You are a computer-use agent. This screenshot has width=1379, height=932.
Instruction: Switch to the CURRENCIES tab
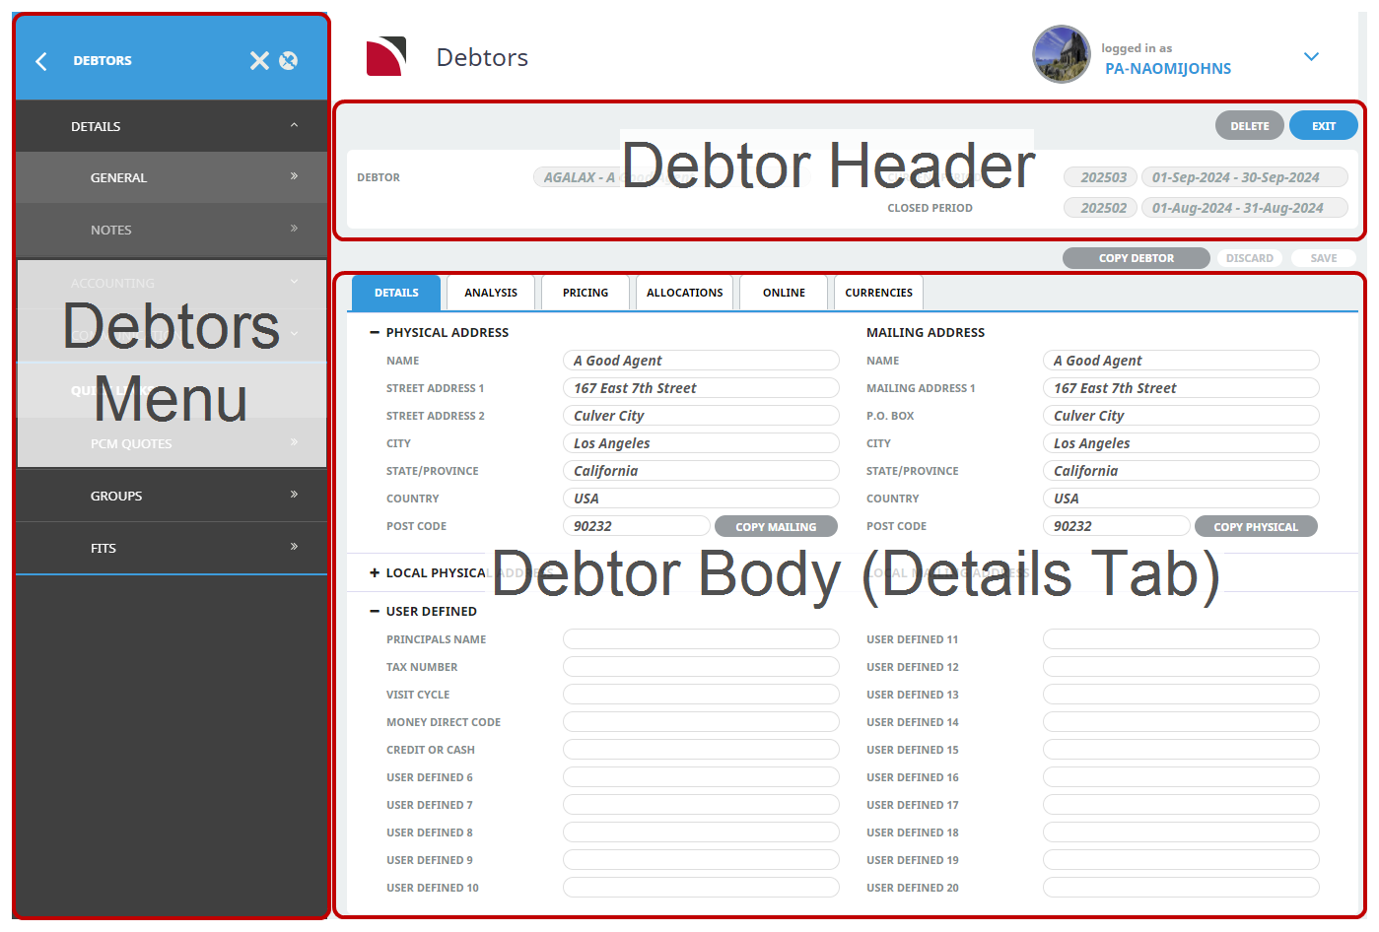coord(879,293)
